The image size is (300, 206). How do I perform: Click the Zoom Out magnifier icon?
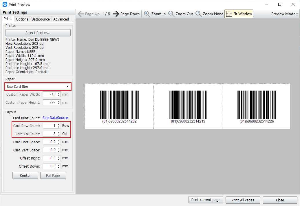[171, 14]
